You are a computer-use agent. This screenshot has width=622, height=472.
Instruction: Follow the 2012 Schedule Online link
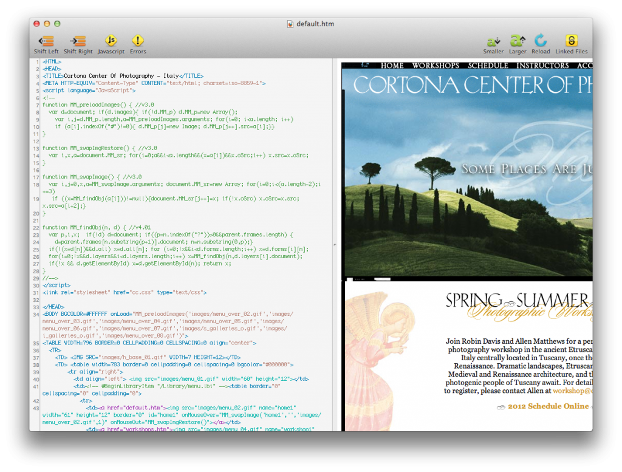(549, 406)
